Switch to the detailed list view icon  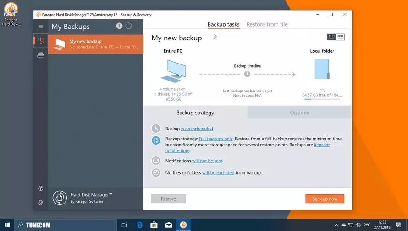[340, 37]
